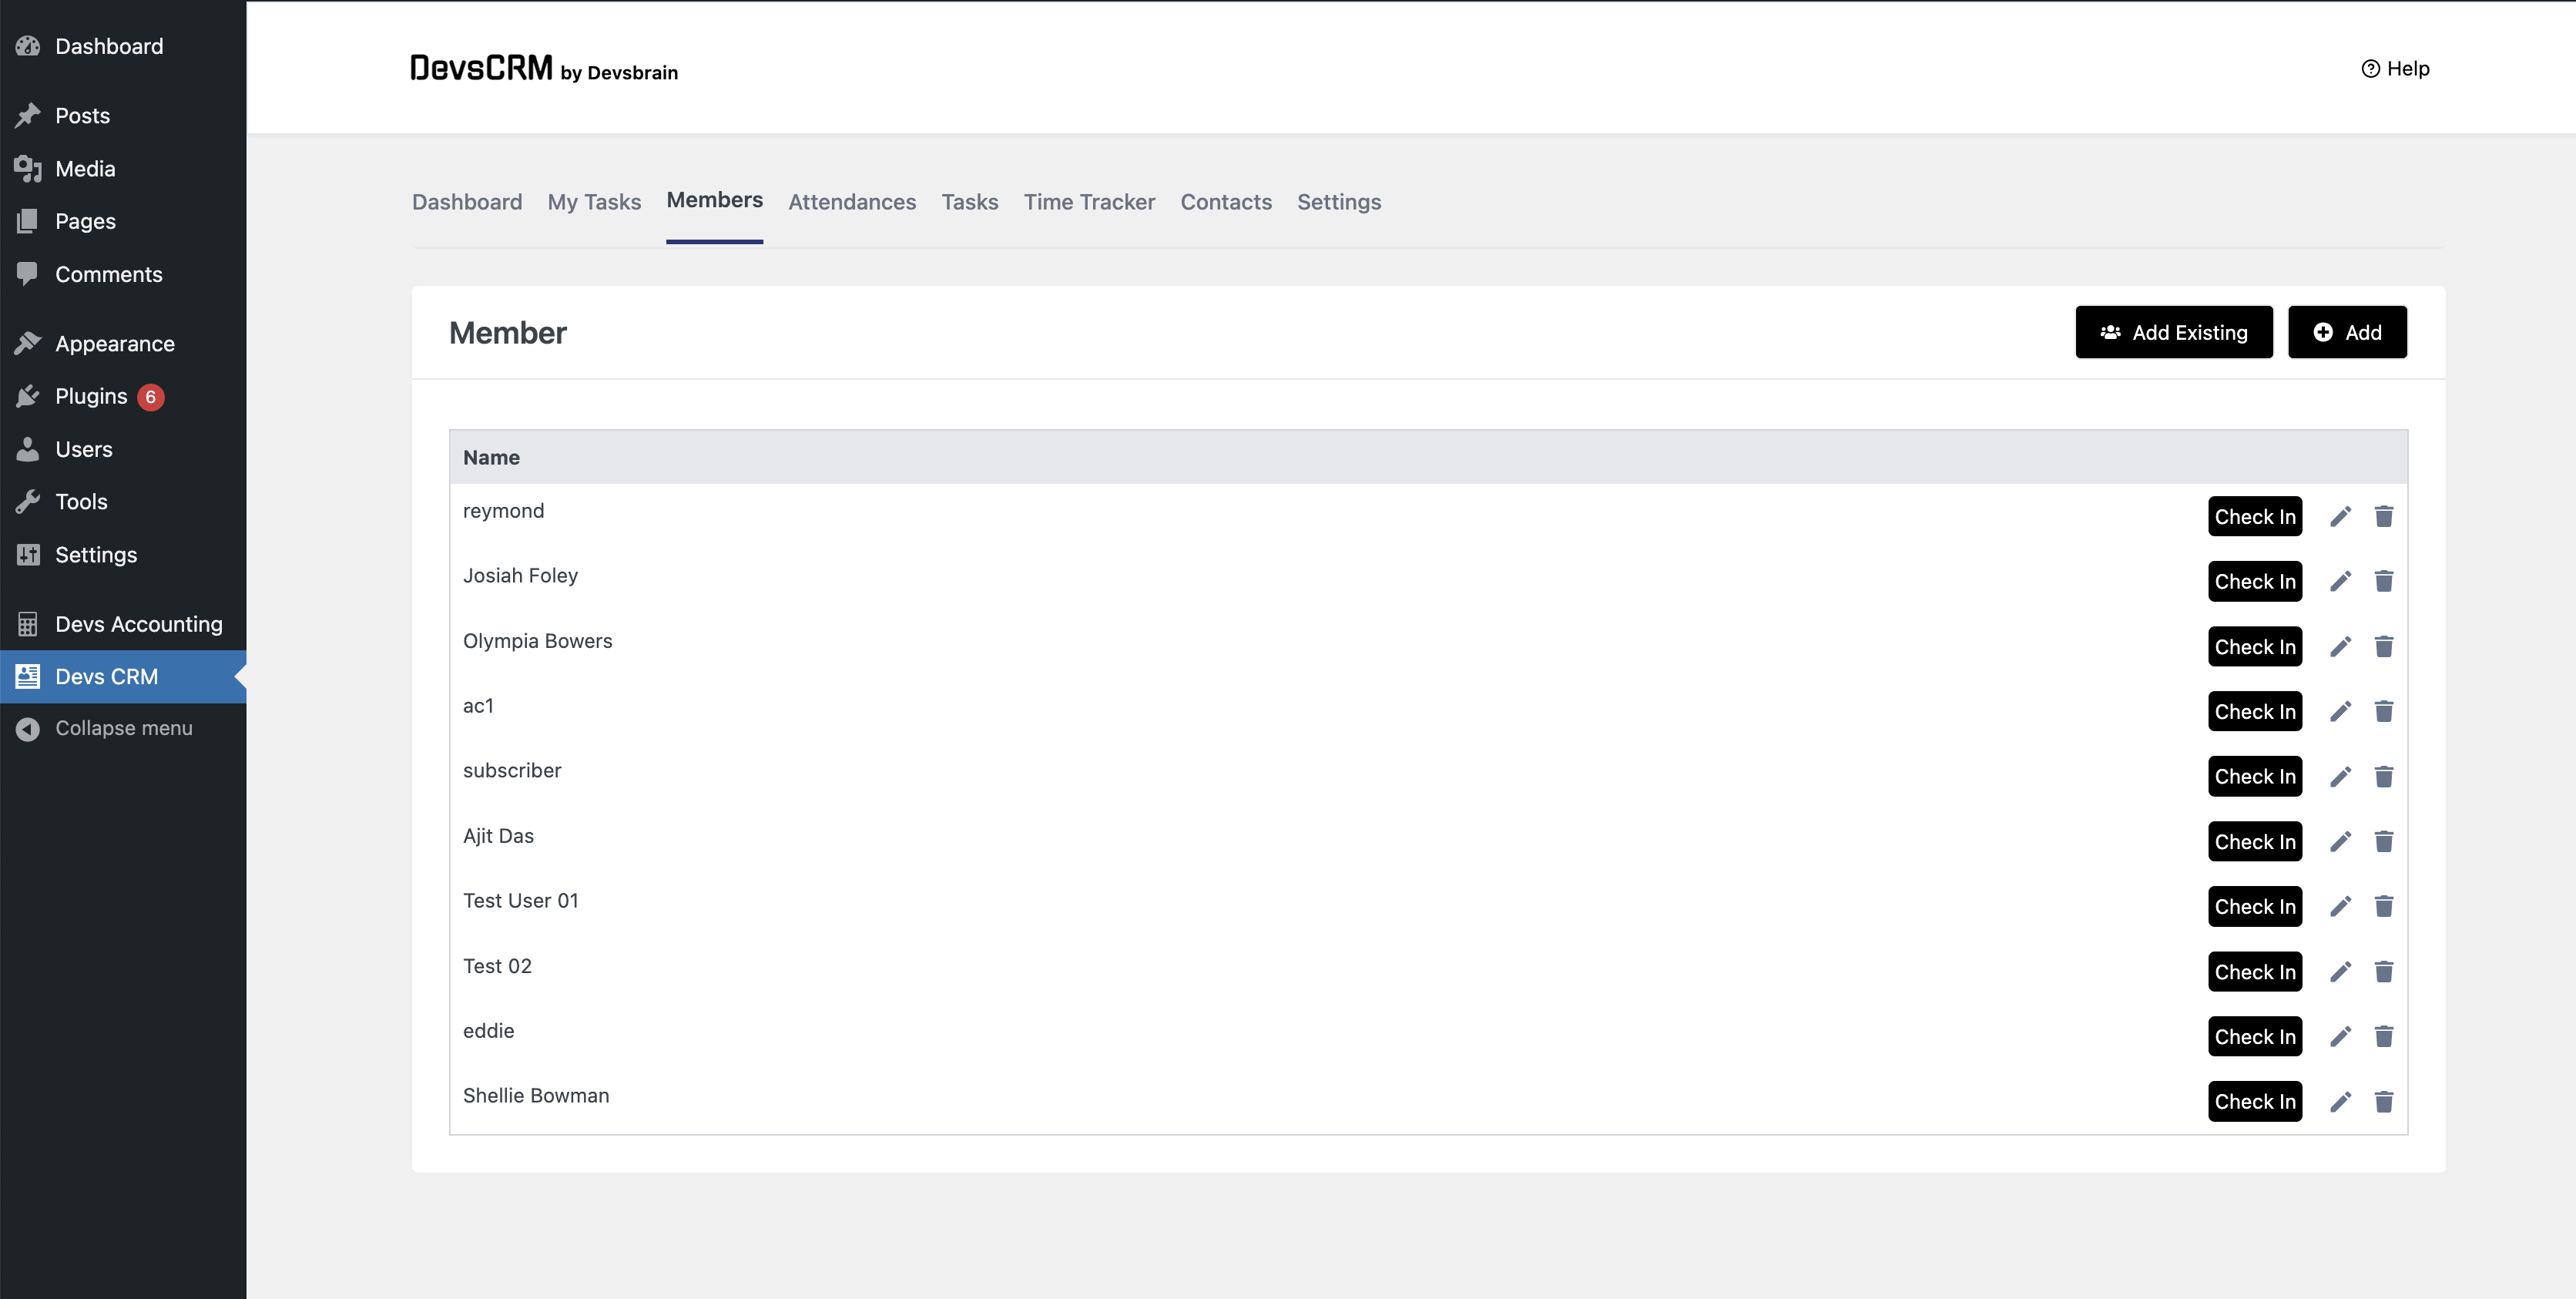Click the Add member button
Viewport: 2576px width, 1299px height.
[2346, 333]
